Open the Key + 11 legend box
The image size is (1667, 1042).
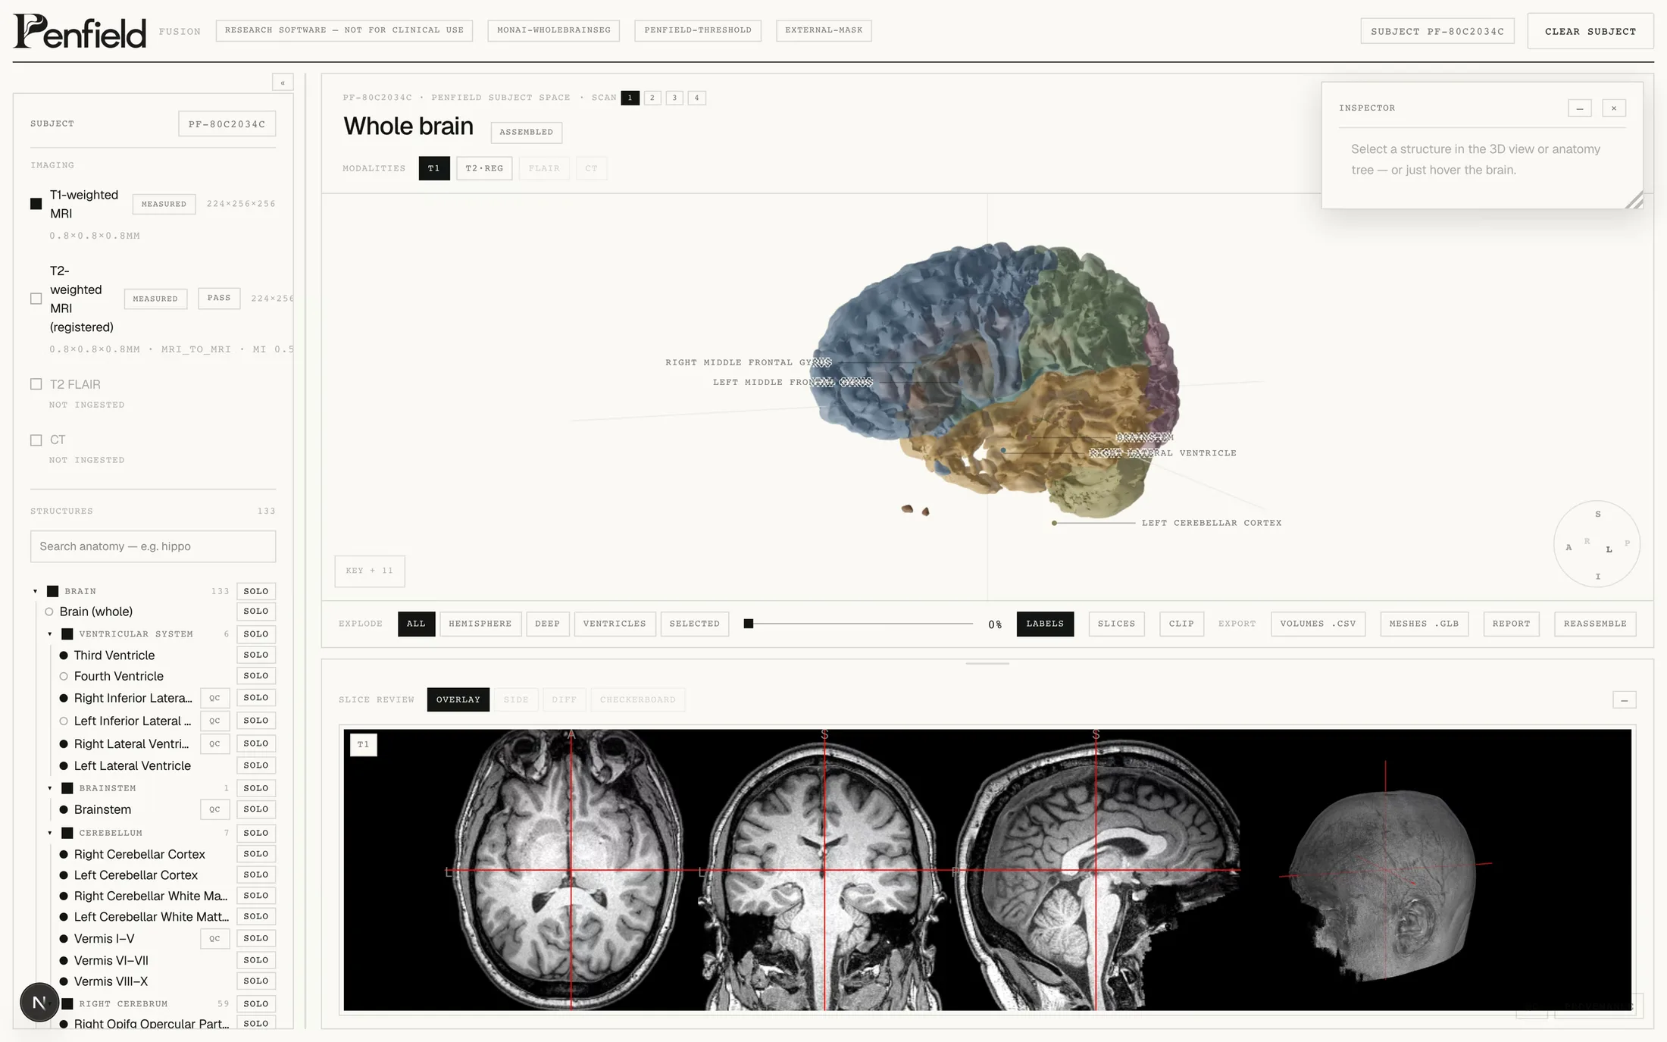point(370,571)
